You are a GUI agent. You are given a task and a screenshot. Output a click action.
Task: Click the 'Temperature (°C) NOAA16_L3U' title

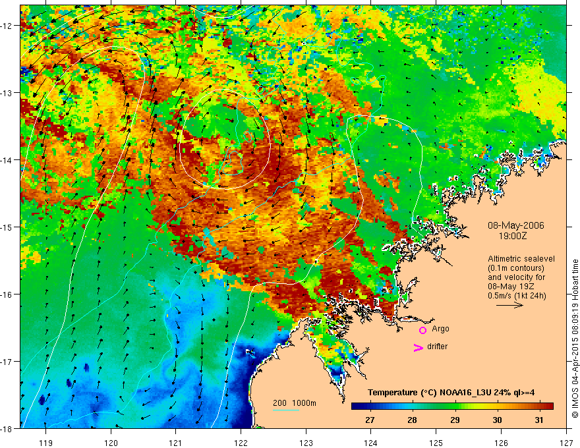tap(429, 393)
